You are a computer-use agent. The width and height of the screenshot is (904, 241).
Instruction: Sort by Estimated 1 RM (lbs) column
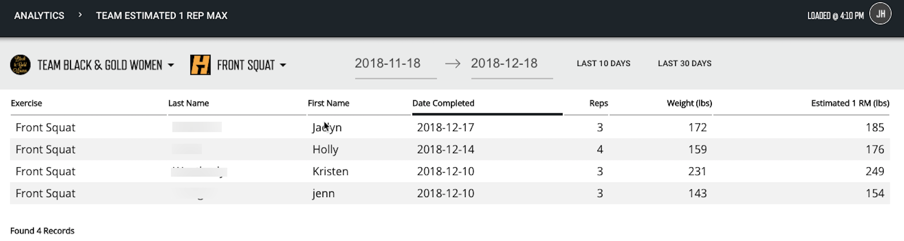pos(850,103)
